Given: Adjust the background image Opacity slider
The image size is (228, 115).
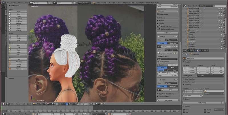Looking at the screenshot, I should 168,65.
